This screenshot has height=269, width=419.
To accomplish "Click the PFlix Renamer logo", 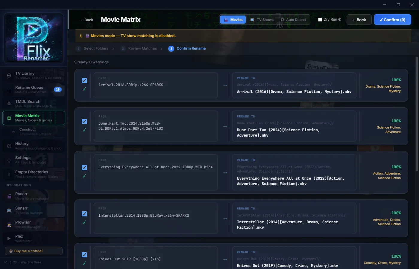I will [x=34, y=38].
